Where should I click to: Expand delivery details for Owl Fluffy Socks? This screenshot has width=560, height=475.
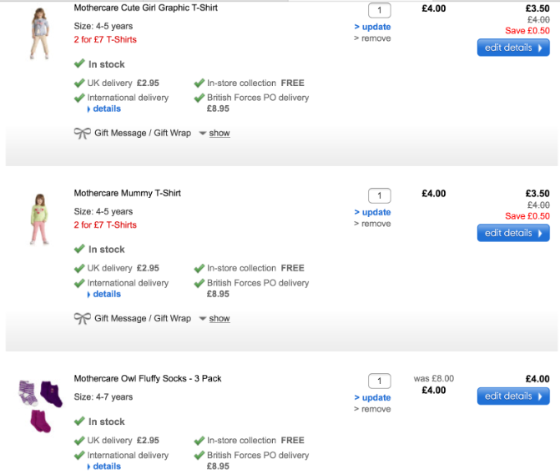tap(106, 467)
